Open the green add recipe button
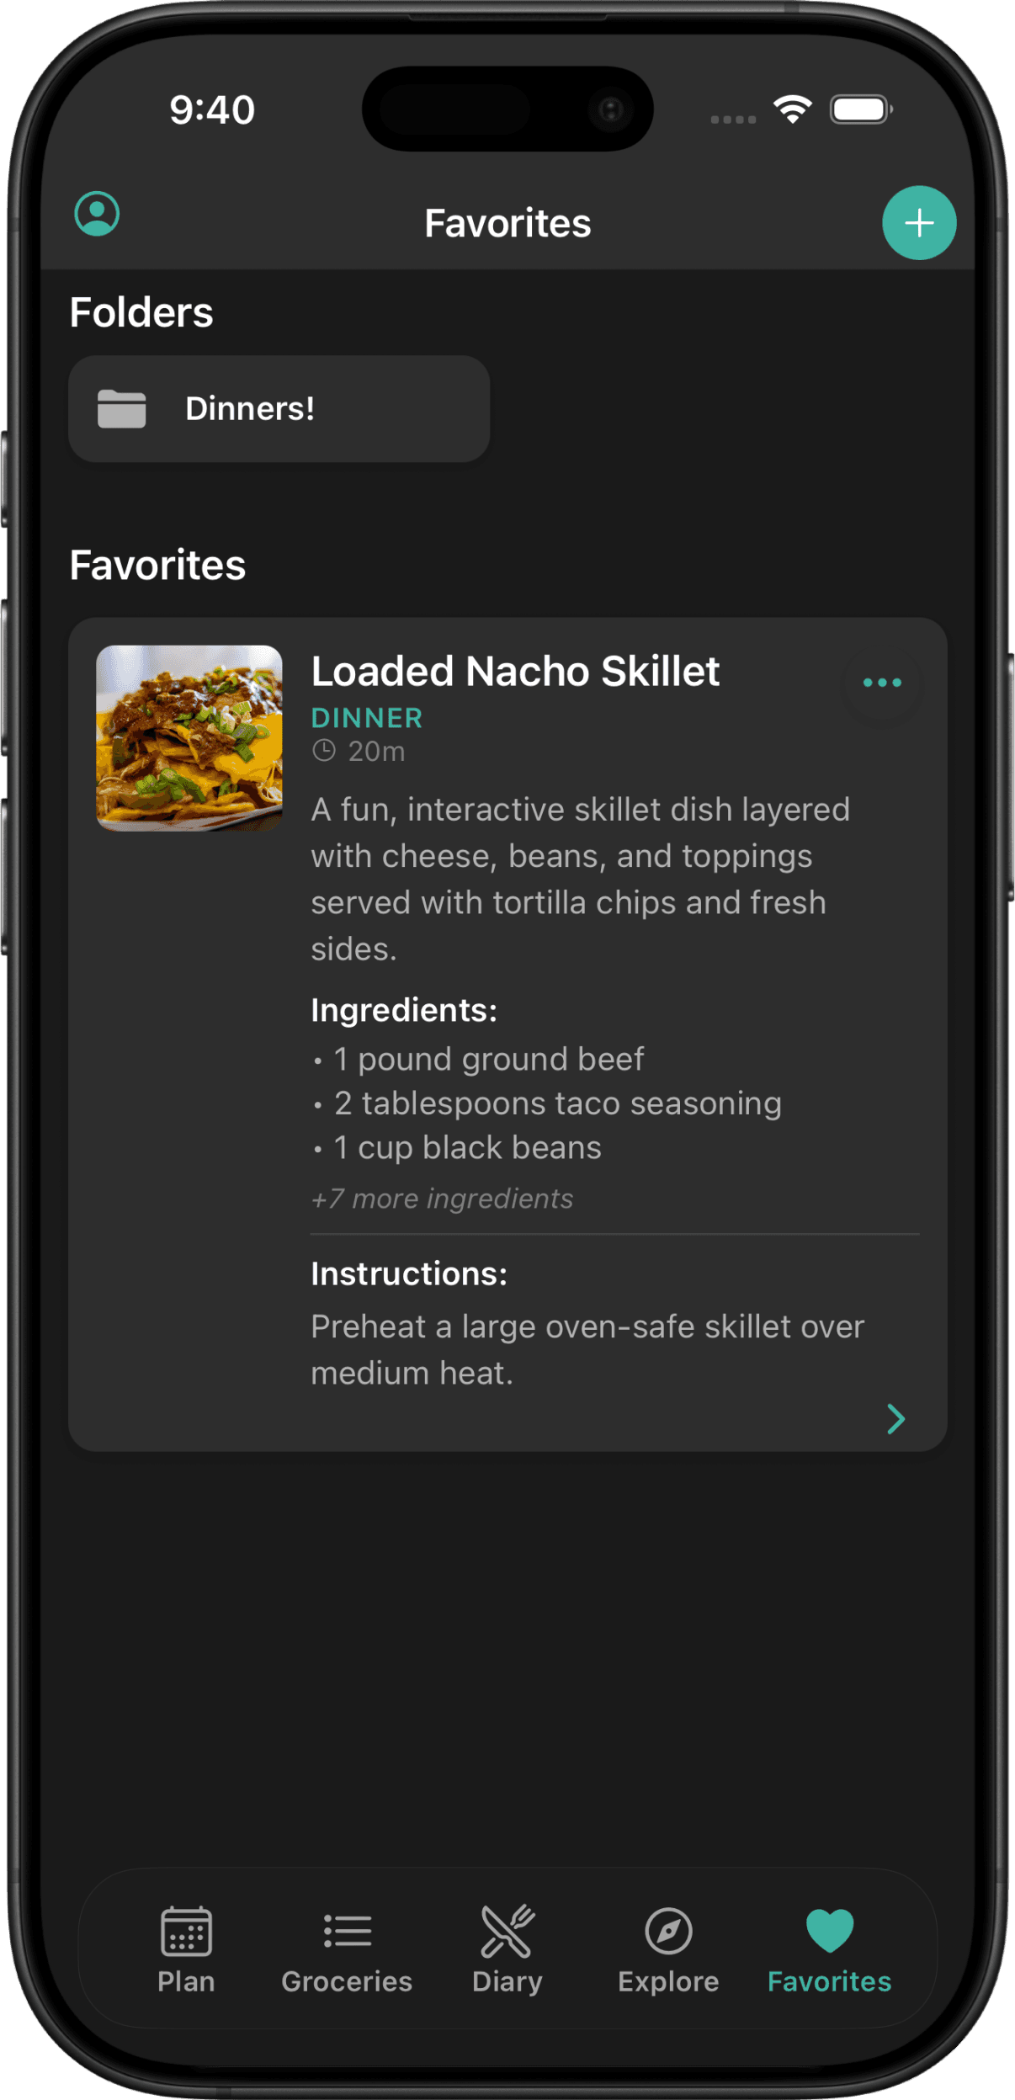 click(918, 222)
